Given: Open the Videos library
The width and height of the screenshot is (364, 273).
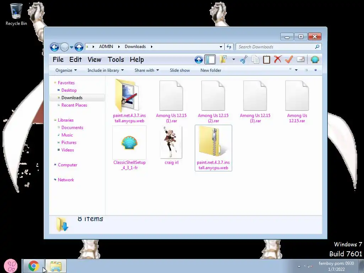Looking at the screenshot, I should 68,150.
